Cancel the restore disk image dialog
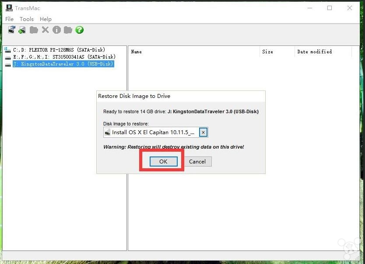 click(x=197, y=162)
